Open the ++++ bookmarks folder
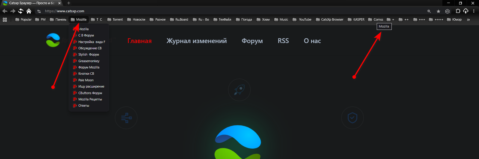The height and width of the screenshot is (159, 479). [436, 19]
